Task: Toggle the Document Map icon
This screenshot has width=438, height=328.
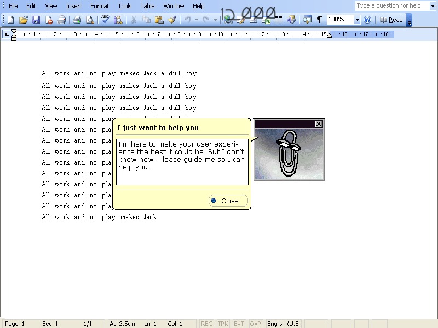Action: point(307,20)
